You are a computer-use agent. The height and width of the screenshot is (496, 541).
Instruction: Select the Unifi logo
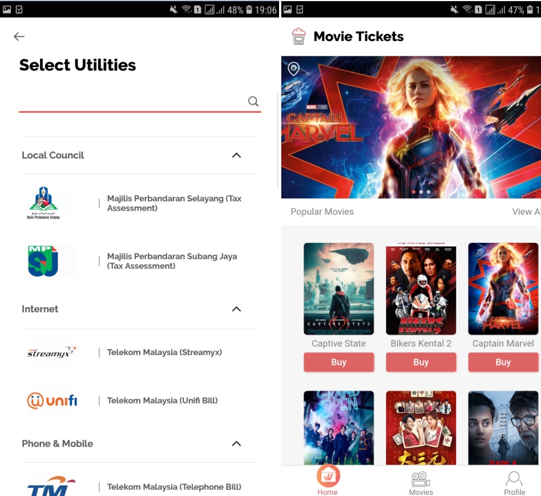(x=52, y=400)
